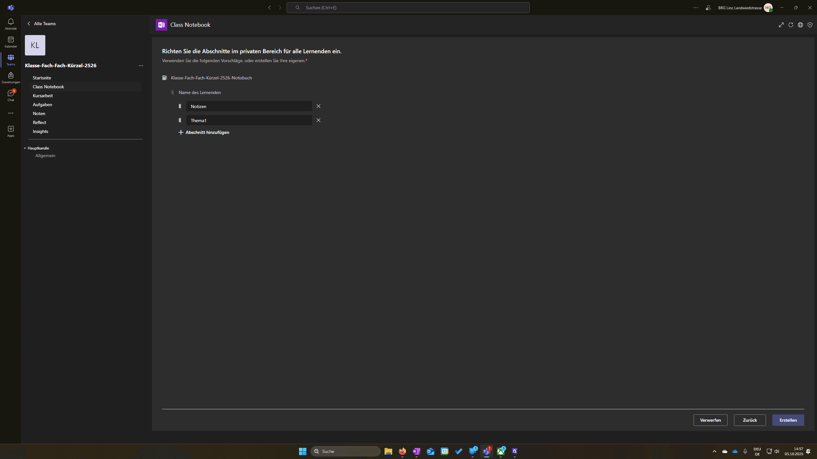Open the Chat with the unread badge

point(11,95)
